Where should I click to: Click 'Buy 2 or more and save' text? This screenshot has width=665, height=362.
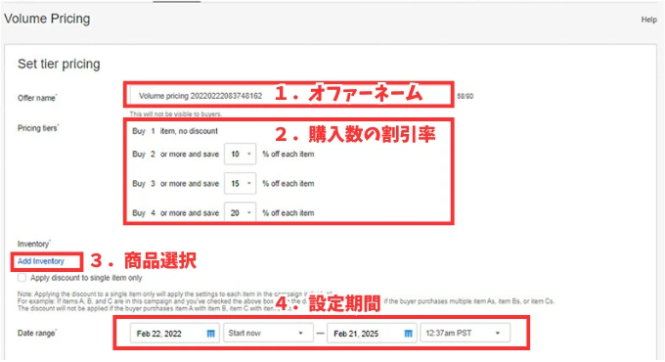point(176,154)
